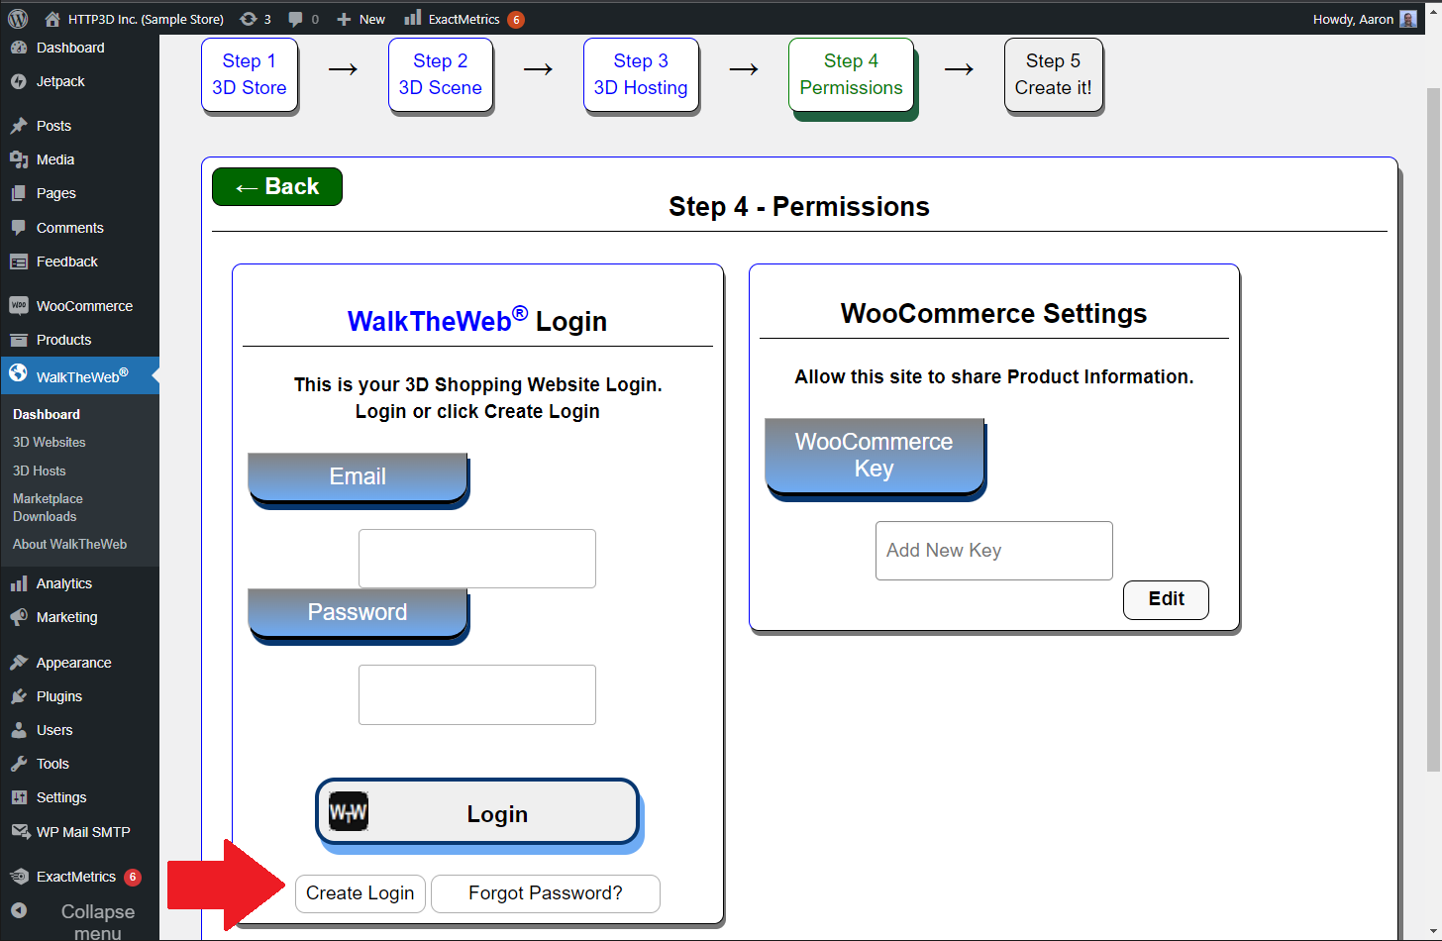Click the Products archive box icon

coord(18,340)
